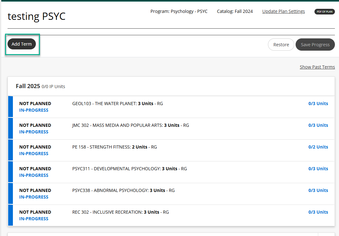Click IN-PROGRESS status on the PSYC311 row
Screen dimensions: 339x236
point(34,175)
